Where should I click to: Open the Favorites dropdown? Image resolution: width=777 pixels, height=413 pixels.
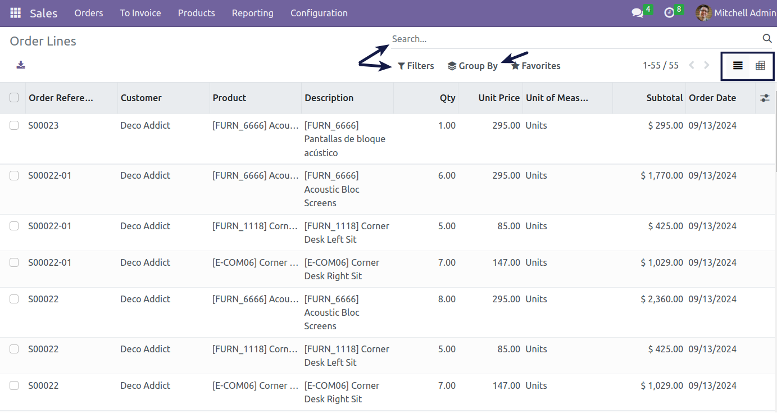point(535,66)
